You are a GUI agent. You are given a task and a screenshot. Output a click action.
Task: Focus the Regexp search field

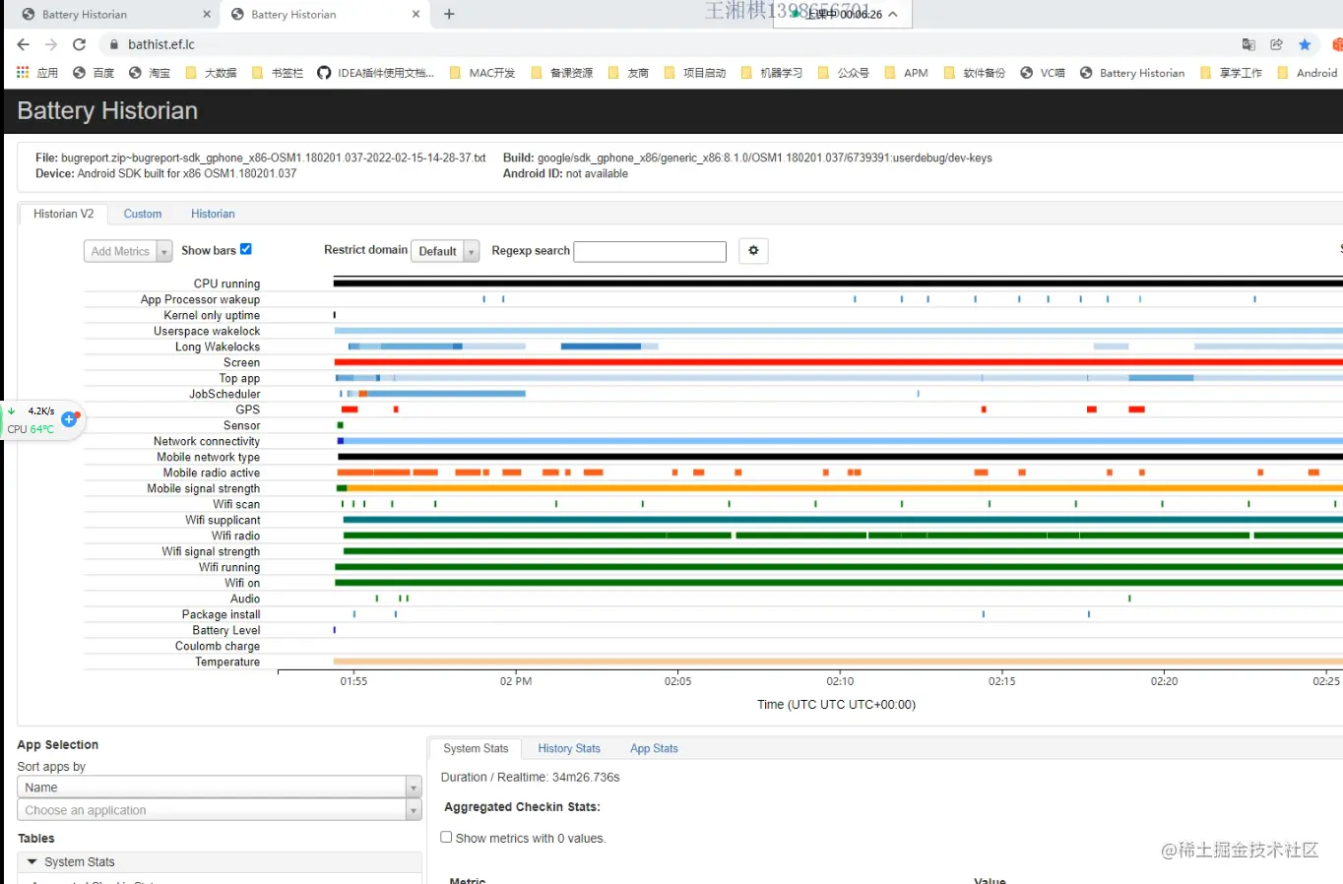[650, 252]
